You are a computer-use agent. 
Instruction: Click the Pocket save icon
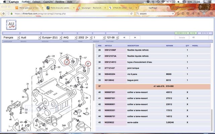tap(188, 13)
